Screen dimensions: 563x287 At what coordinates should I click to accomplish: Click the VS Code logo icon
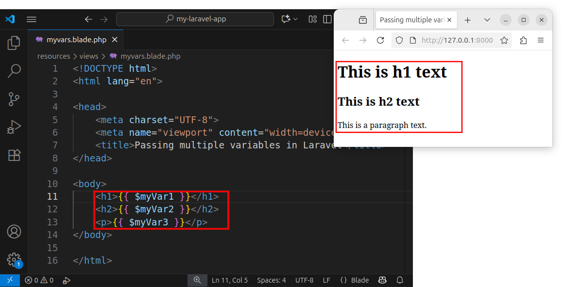pos(10,19)
